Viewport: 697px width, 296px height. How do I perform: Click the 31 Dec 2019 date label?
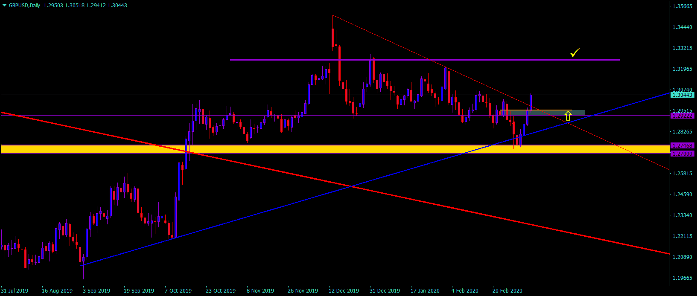click(385, 291)
